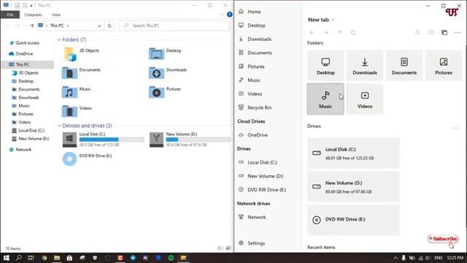This screenshot has width=467, height=263.
Task: Click the Desktop folder tile
Action: [325, 66]
